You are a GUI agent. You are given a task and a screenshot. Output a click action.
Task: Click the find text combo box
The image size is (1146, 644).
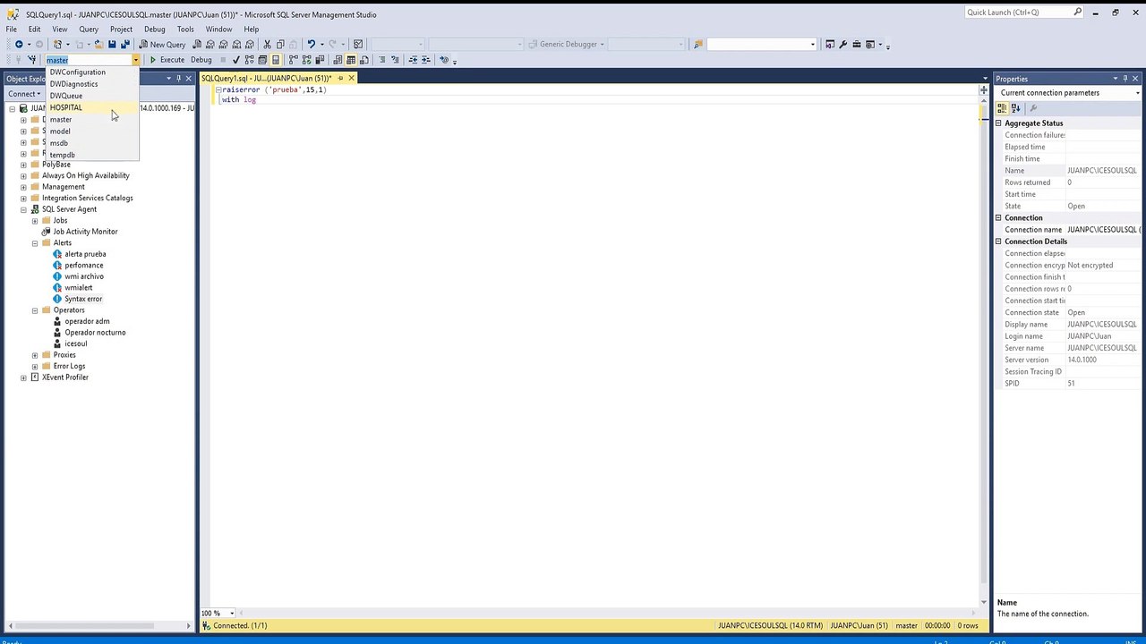tap(762, 44)
